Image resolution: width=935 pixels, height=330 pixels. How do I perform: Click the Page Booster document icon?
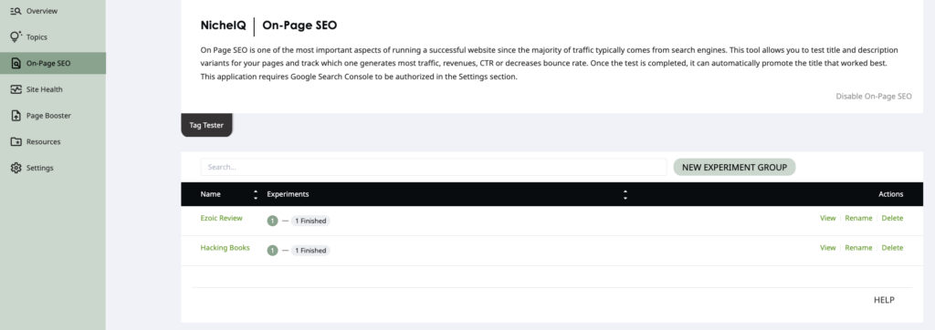[16, 116]
